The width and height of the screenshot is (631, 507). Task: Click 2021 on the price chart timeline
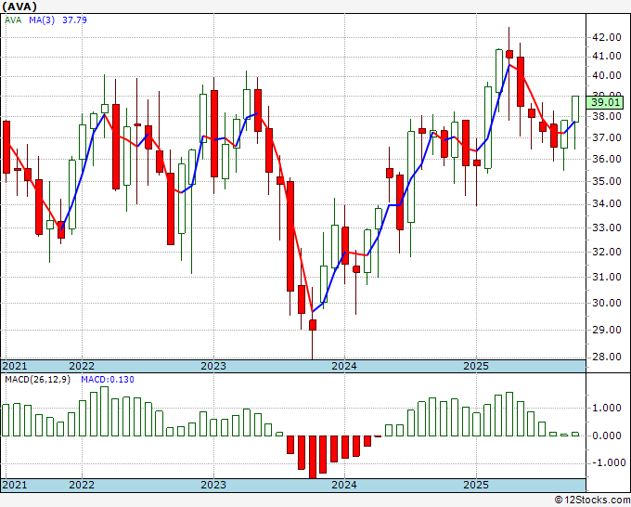pyautogui.click(x=15, y=366)
